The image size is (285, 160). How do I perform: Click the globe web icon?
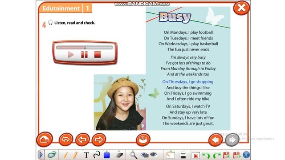tap(246, 155)
